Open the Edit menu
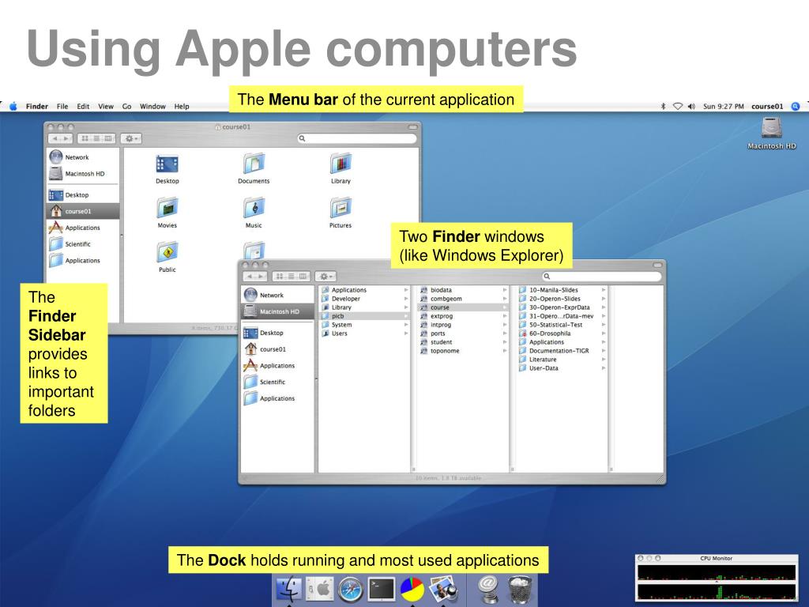Screen dimensions: 809x607 [x=83, y=107]
